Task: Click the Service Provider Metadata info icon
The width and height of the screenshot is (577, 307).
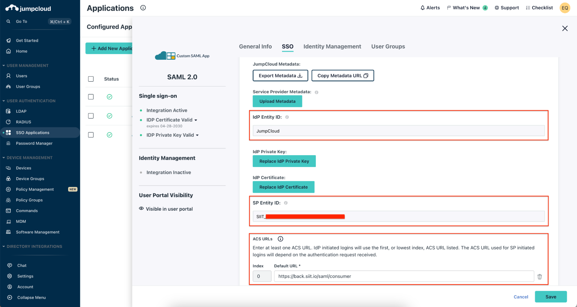Action: pyautogui.click(x=316, y=92)
